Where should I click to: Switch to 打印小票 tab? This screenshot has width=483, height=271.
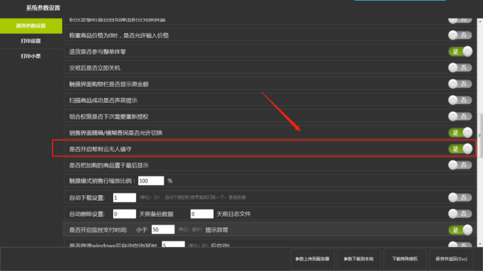point(31,56)
